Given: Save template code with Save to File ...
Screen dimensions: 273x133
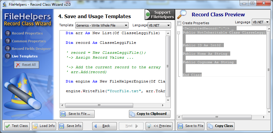Looking at the screenshot, I should (77, 114).
